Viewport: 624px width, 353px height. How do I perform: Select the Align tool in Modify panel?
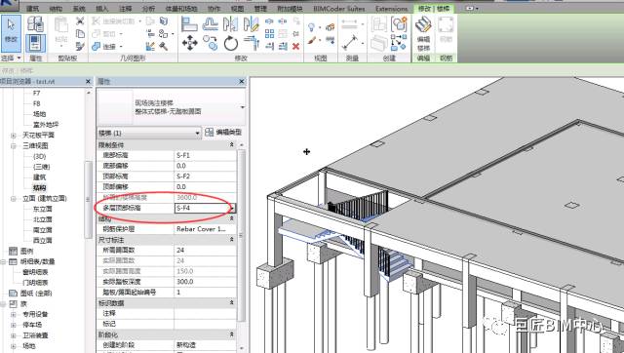[189, 24]
